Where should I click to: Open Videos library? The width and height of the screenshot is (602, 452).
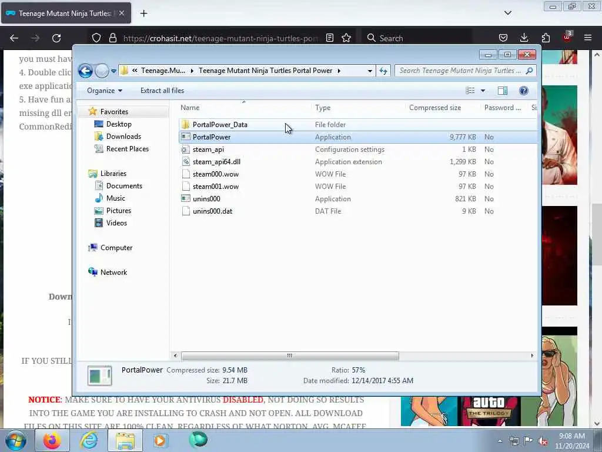pos(116,223)
